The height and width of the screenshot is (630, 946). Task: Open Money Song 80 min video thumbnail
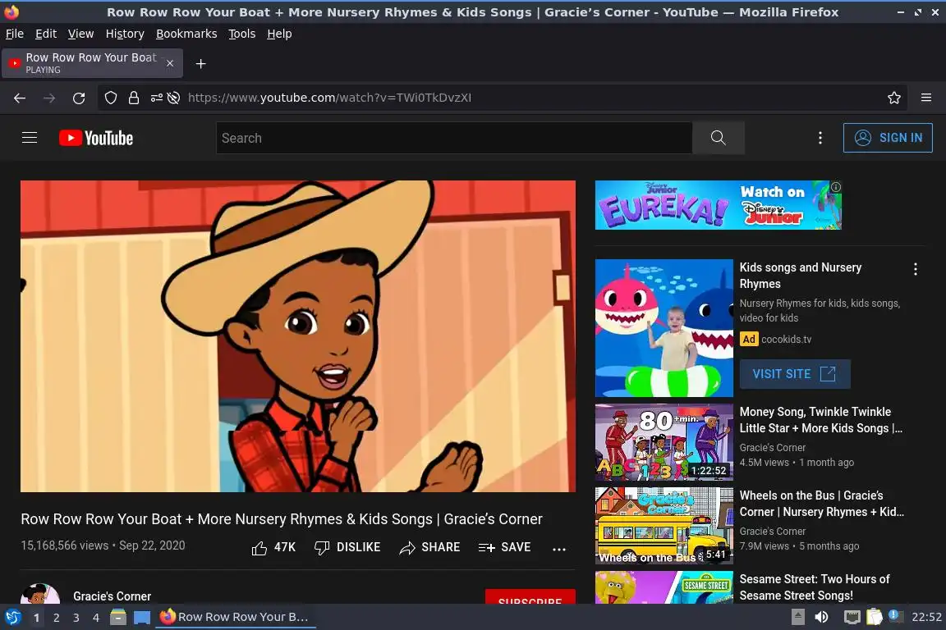point(664,442)
